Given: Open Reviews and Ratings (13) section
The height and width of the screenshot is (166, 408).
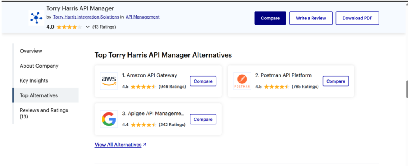Looking at the screenshot, I should [44, 113].
